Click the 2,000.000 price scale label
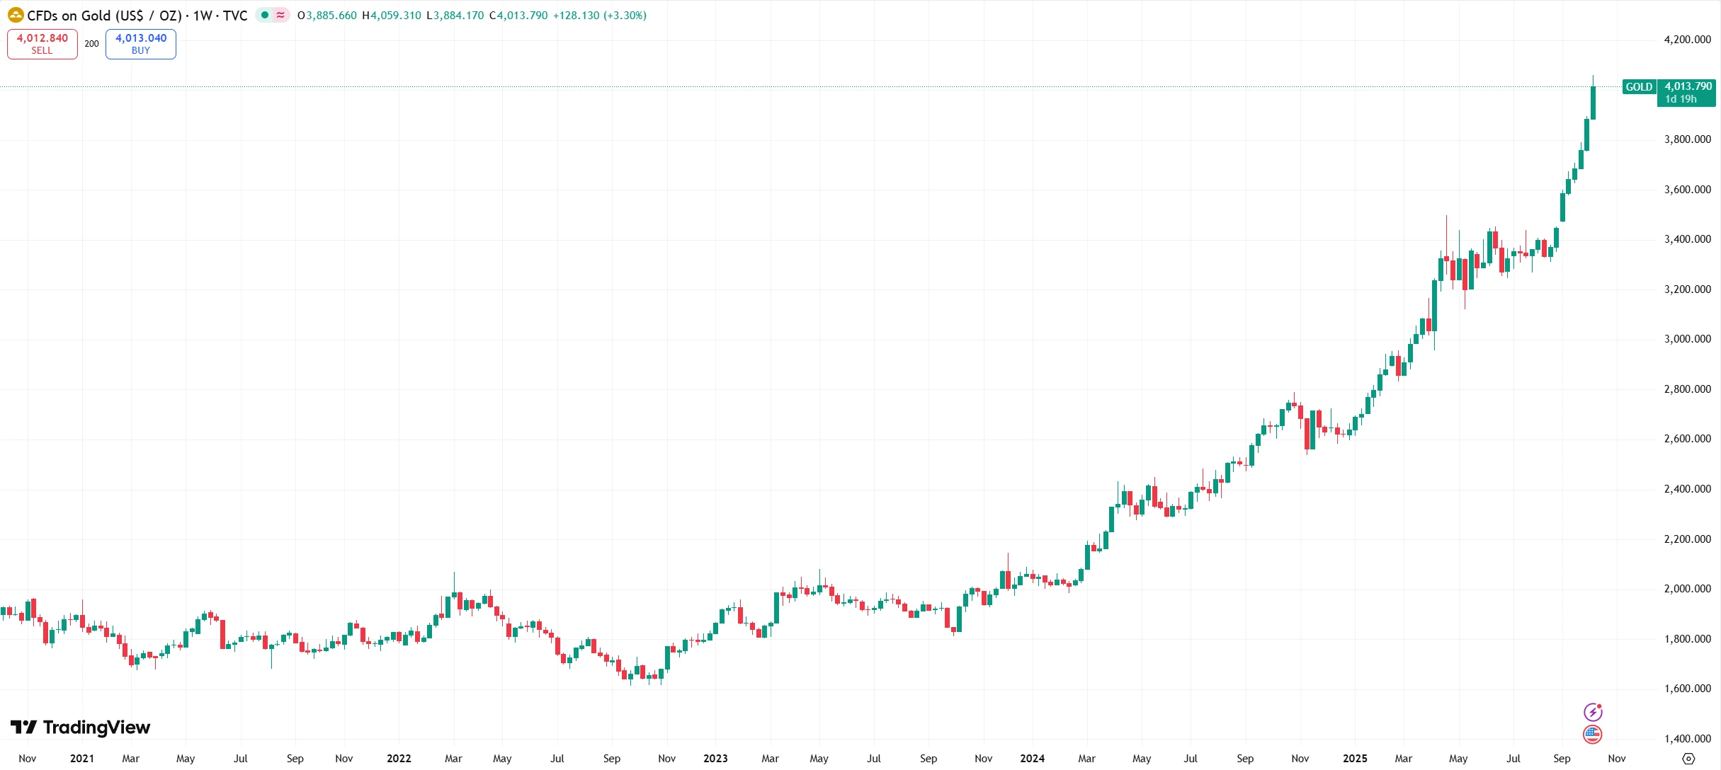This screenshot has width=1721, height=770. 1687,589
